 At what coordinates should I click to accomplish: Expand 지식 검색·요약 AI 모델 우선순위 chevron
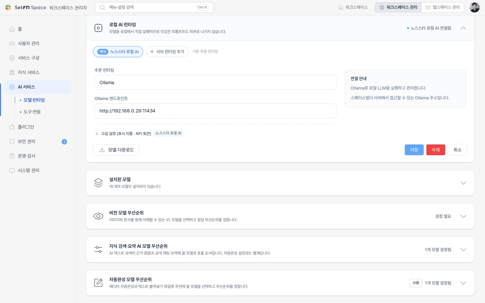tap(463, 249)
